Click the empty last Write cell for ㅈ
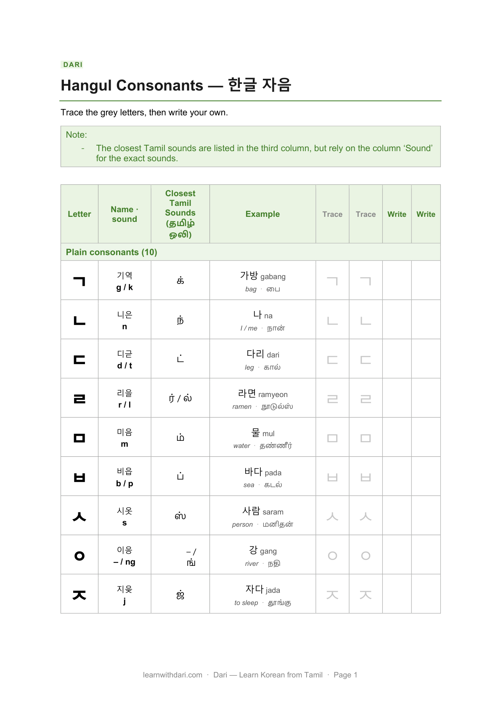Screen dimensions: 501x709 426,594
